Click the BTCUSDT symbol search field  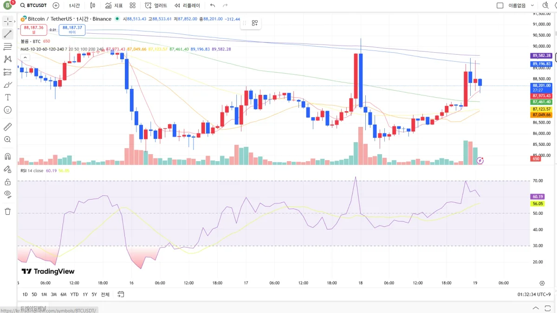tap(35, 6)
